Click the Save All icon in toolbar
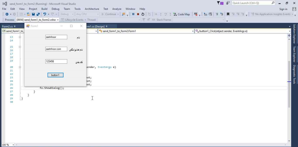Screen dimensions: 298x147 [38, 14]
